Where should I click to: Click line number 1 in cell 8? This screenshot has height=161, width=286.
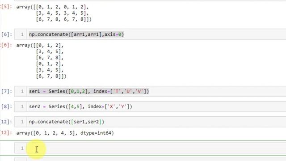(22, 106)
